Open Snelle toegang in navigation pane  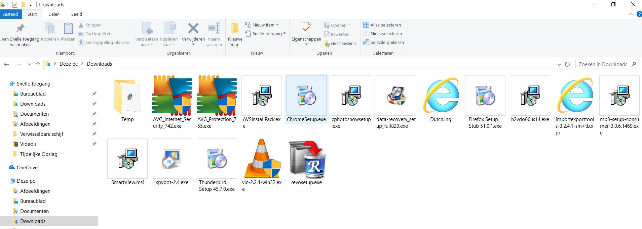(x=33, y=84)
